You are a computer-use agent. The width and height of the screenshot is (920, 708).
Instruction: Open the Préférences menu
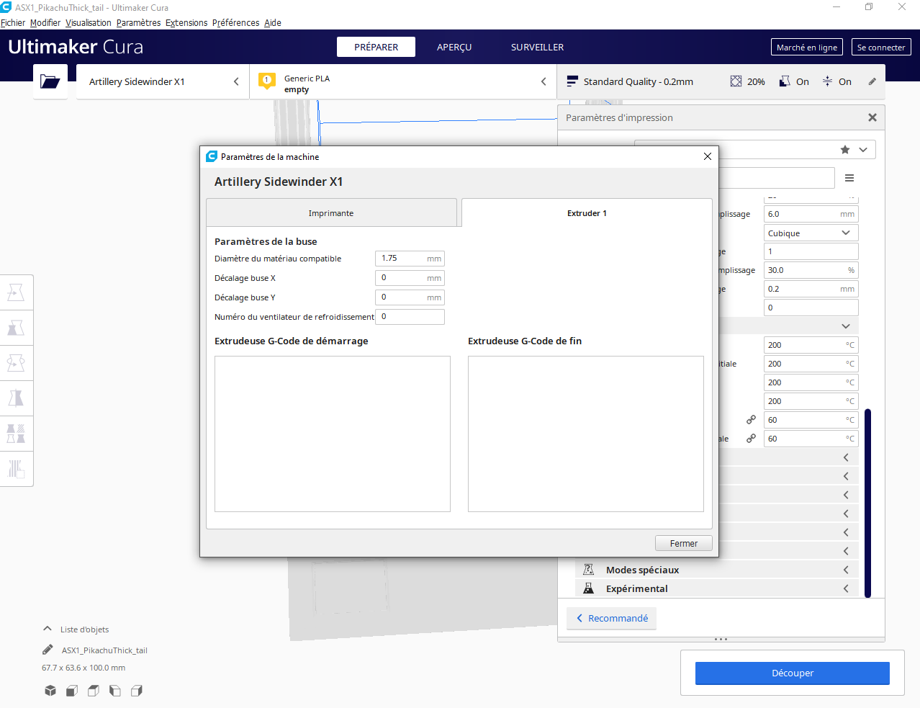(235, 23)
